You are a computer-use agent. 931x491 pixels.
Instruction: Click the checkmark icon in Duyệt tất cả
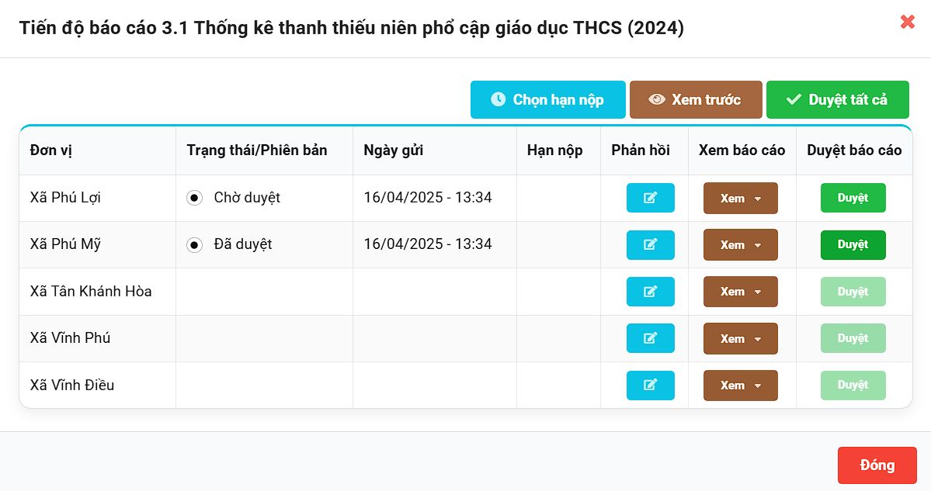(x=794, y=100)
